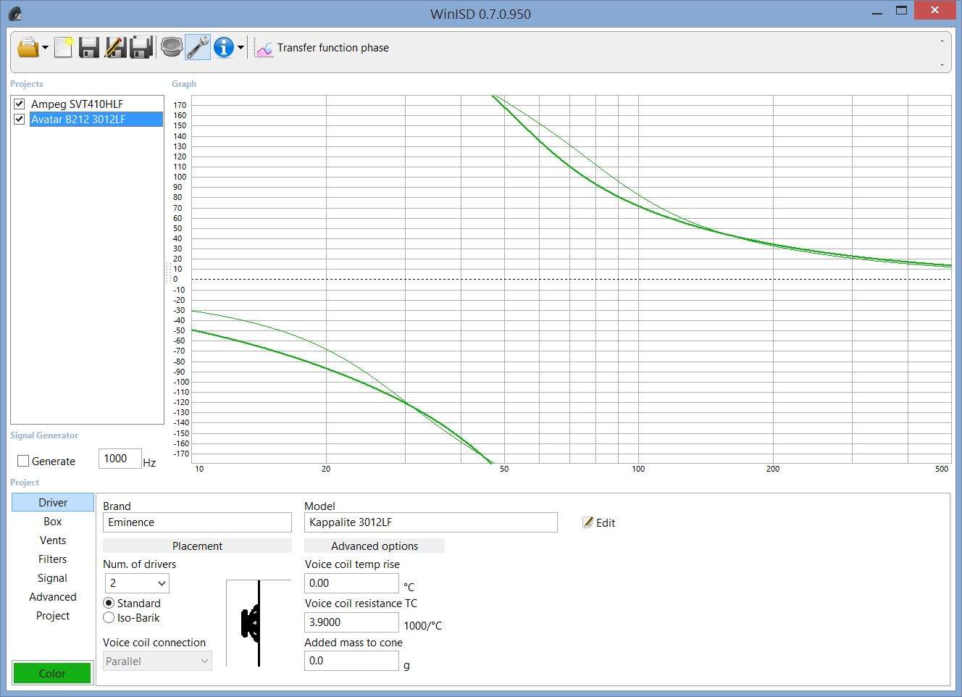The height and width of the screenshot is (697, 962).
Task: Click the Advanced options section header
Action: [x=375, y=546]
